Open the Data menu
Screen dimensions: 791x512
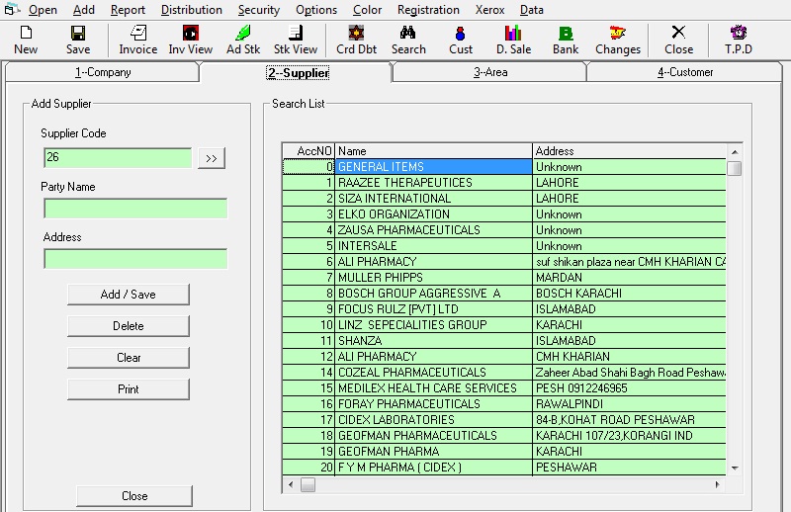click(532, 10)
